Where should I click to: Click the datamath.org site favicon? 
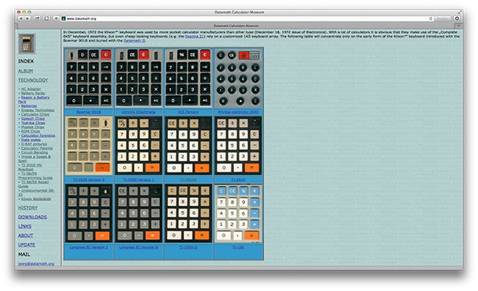point(63,18)
